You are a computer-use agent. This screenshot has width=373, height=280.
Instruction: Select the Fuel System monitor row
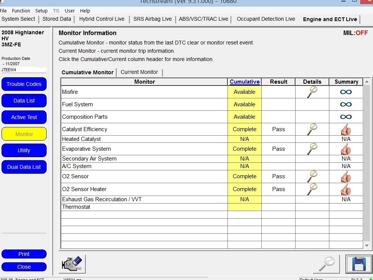(x=212, y=104)
